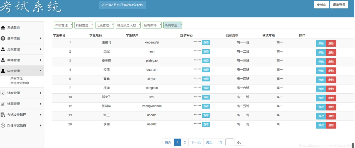This screenshot has height=148, width=355.
Task: Edit student 兰妮 with 修改
Action: 321,53
